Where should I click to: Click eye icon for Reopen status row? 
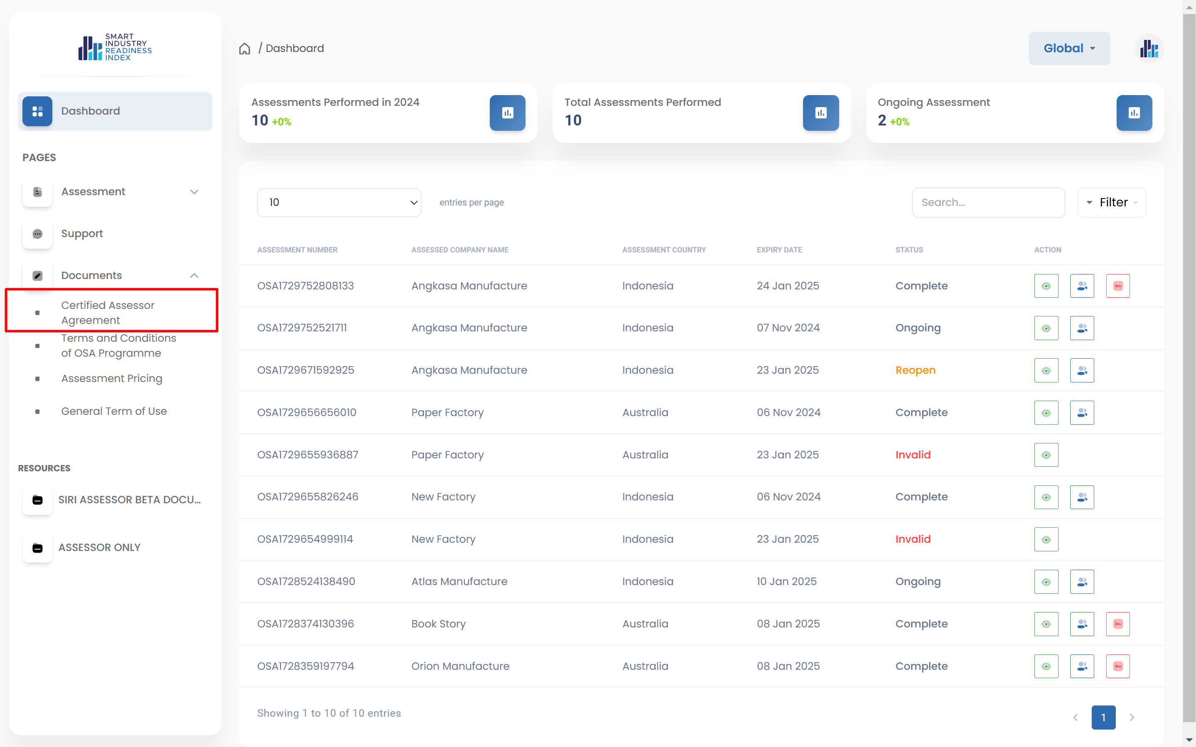(1046, 370)
